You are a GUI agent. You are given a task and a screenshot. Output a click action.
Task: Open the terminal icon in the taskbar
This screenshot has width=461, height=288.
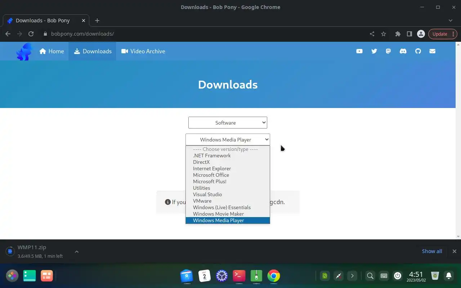coord(239,276)
